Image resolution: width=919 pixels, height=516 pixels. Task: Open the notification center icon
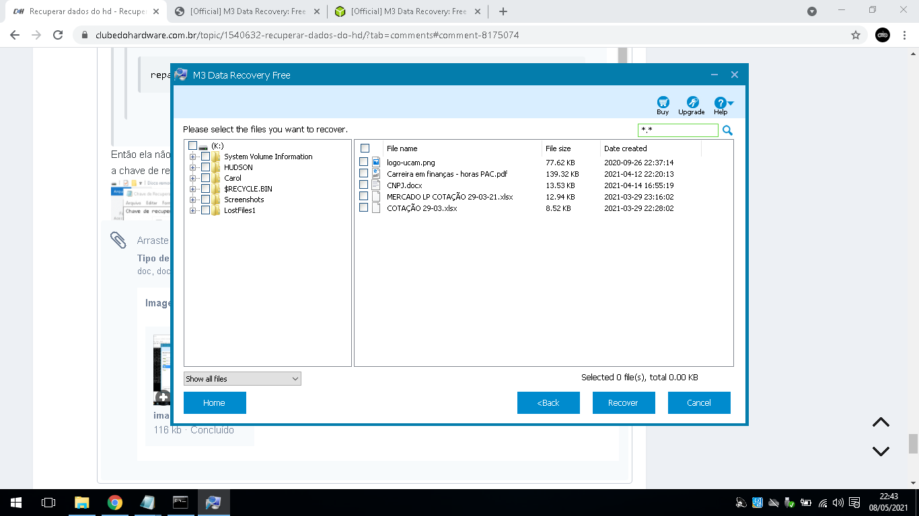tap(854, 503)
